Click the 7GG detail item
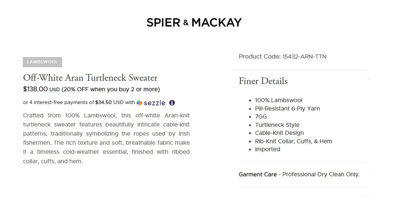This screenshot has width=398, height=209. coord(261,117)
